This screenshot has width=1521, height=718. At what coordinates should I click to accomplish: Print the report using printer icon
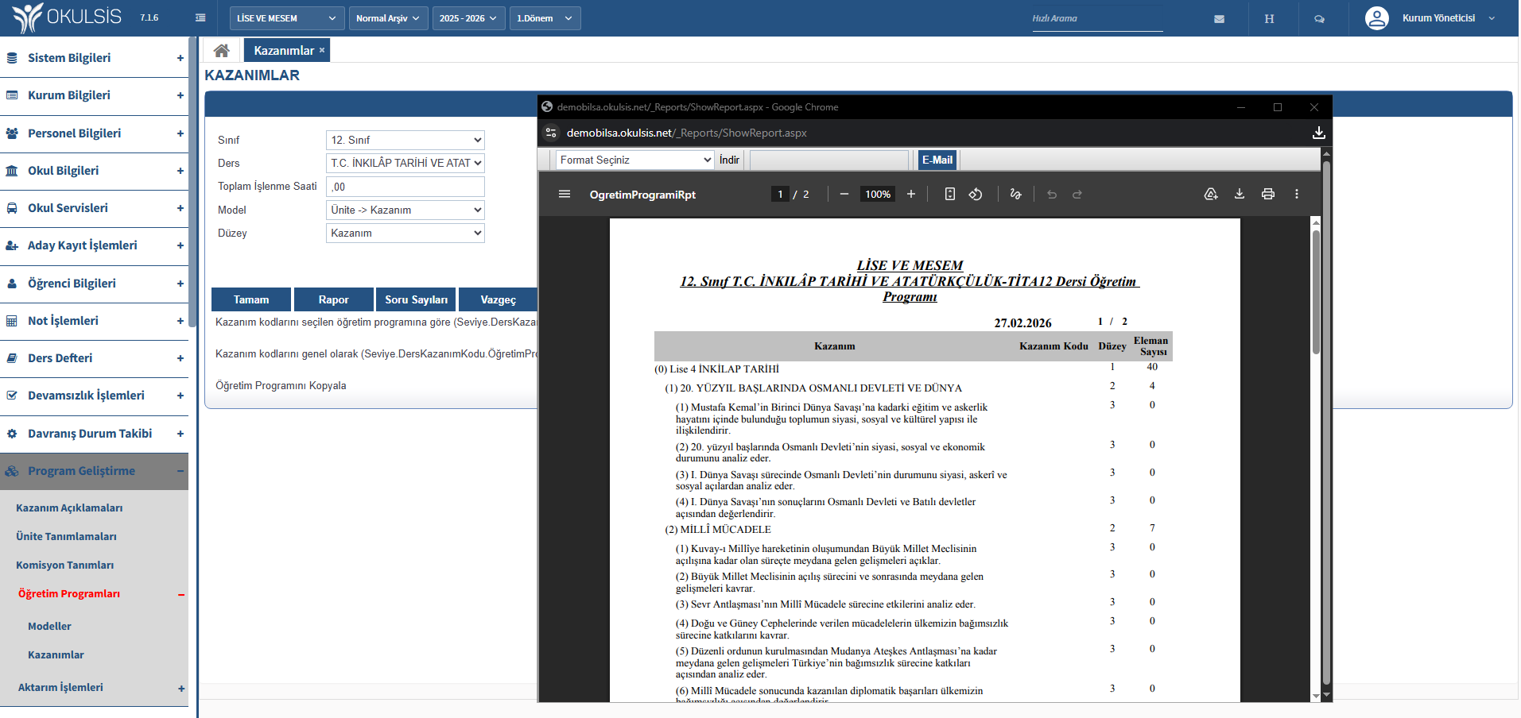coord(1268,195)
